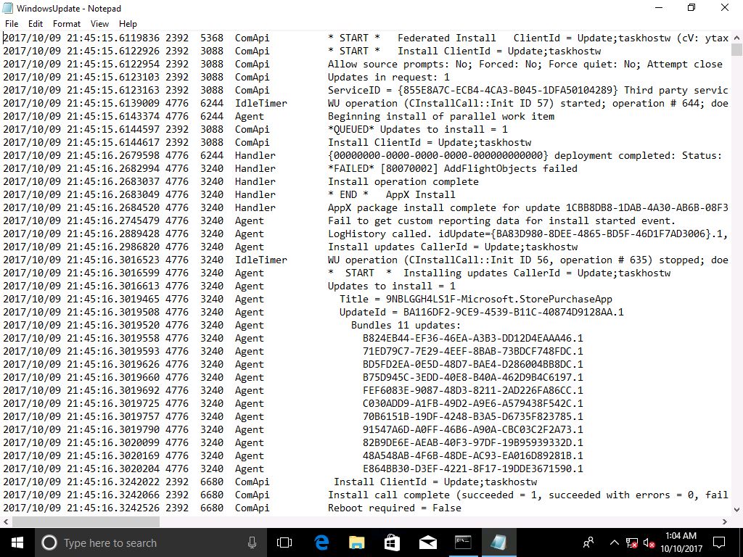Screen dimensions: 743x557
Task: Click the C030ADD9-A1FB-49D2-A9E6-A579438F542C.1 entry
Action: 473,403
